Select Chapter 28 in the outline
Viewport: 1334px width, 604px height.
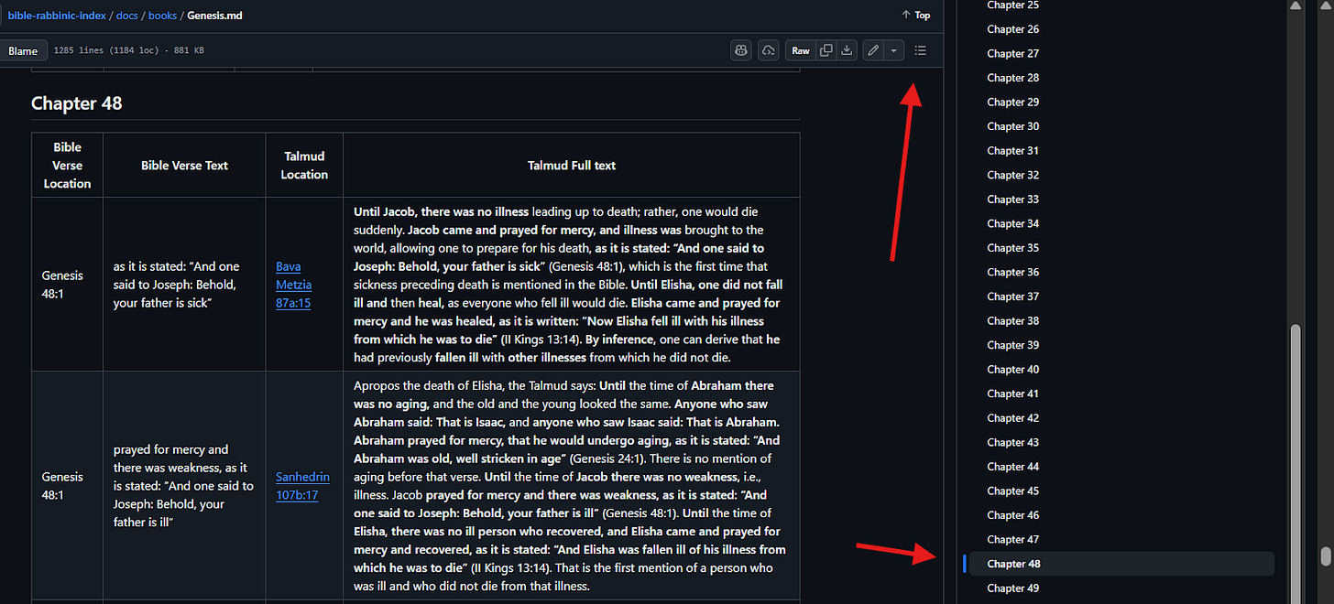pos(1012,78)
